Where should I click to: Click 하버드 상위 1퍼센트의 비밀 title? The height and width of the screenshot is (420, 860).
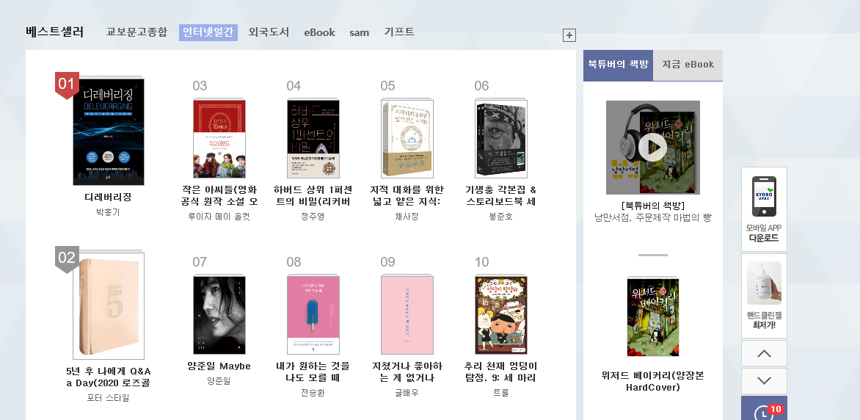313,195
